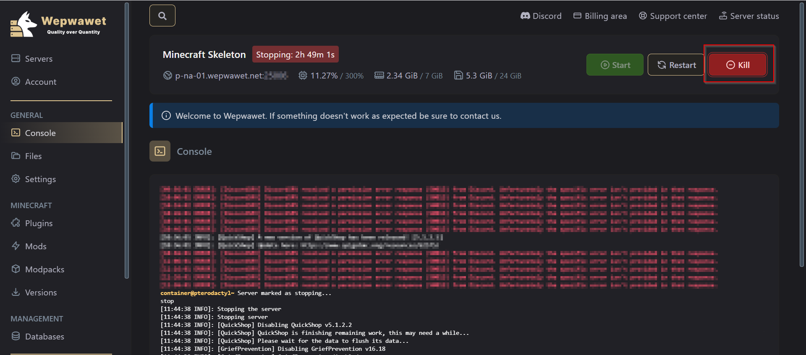
Task: Click the MINECRAFT sidebar section label
Action: [31, 206]
